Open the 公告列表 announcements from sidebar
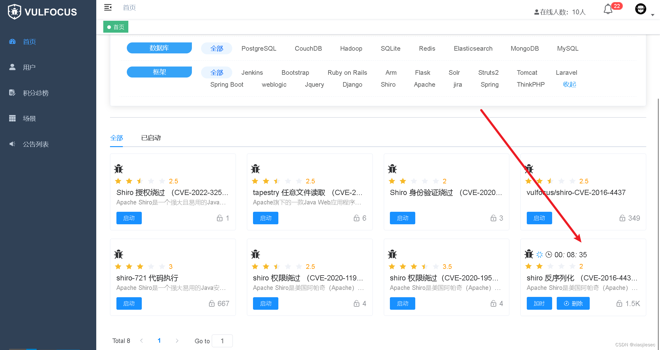The height and width of the screenshot is (350, 660). click(36, 144)
